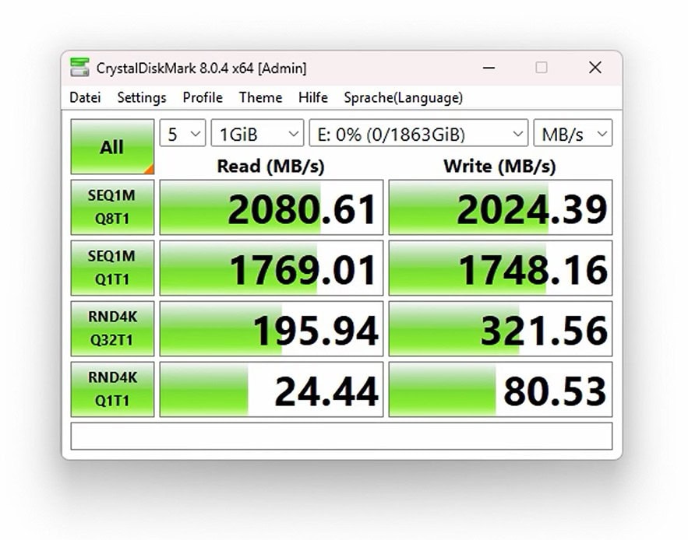The width and height of the screenshot is (688, 540).
Task: Expand the 1GiB test size dropdown
Action: pyautogui.click(x=257, y=134)
